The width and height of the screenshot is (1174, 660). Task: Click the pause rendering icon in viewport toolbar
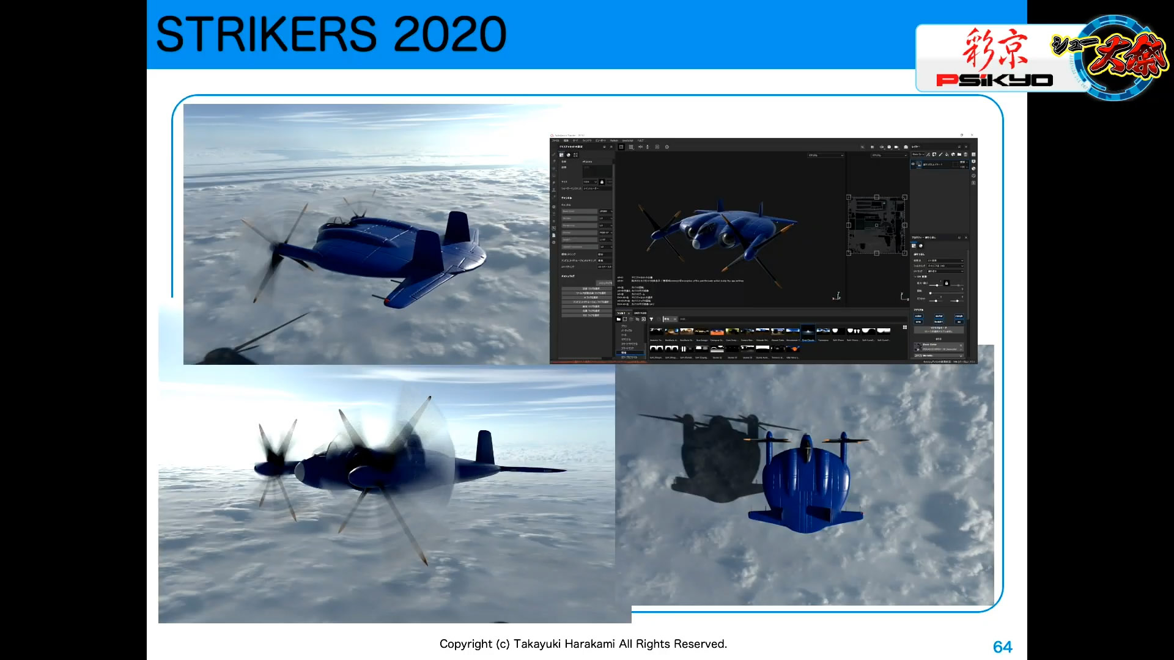[x=872, y=147]
